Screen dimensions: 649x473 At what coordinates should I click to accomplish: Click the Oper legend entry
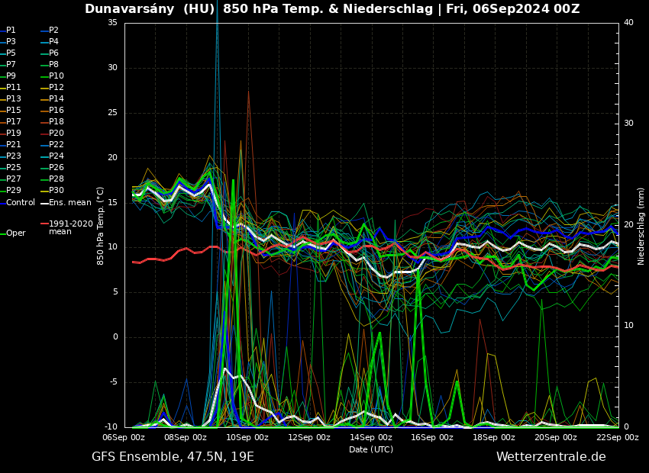point(15,233)
